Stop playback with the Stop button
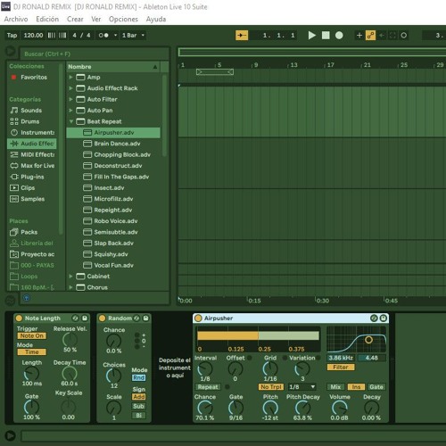Screen dimensions: 446x446 click(326, 36)
